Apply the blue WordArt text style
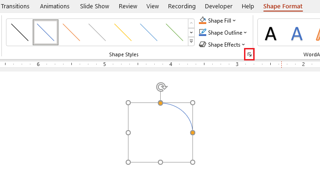320x180 pixels. tap(297, 34)
